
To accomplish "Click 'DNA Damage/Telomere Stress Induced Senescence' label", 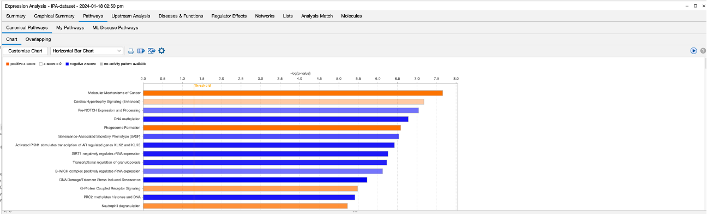I will click(100, 180).
